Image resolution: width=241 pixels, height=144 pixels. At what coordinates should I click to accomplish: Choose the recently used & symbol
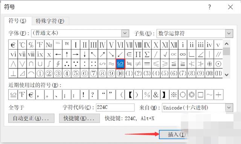pyautogui.click(x=156, y=95)
